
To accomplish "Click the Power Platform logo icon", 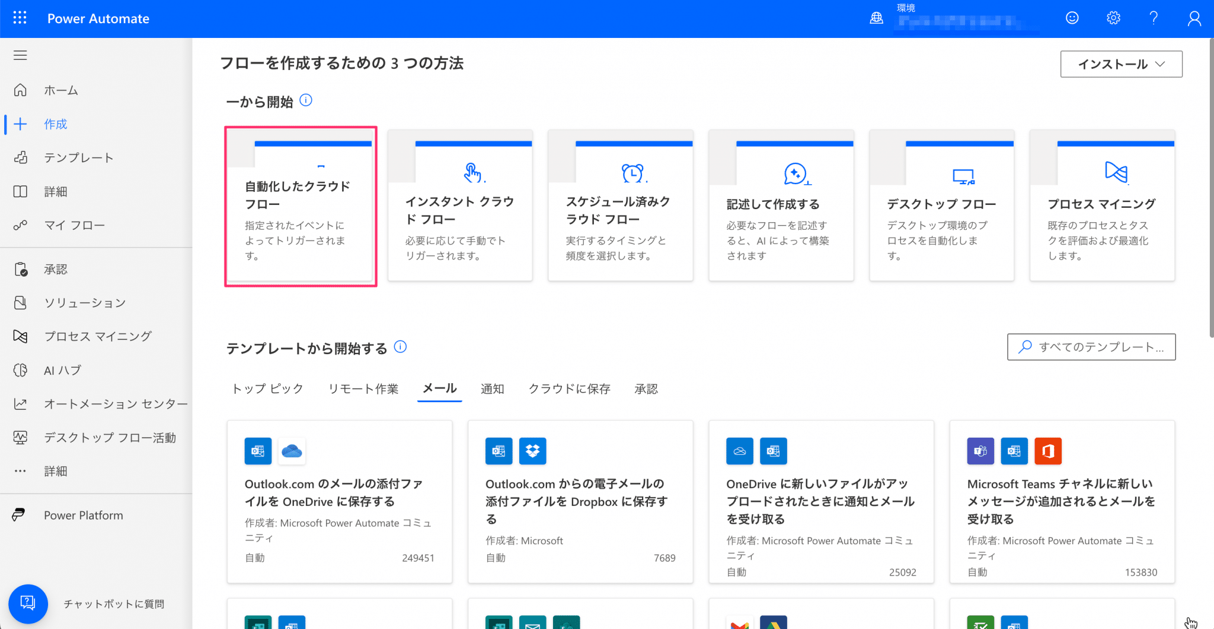I will point(18,515).
